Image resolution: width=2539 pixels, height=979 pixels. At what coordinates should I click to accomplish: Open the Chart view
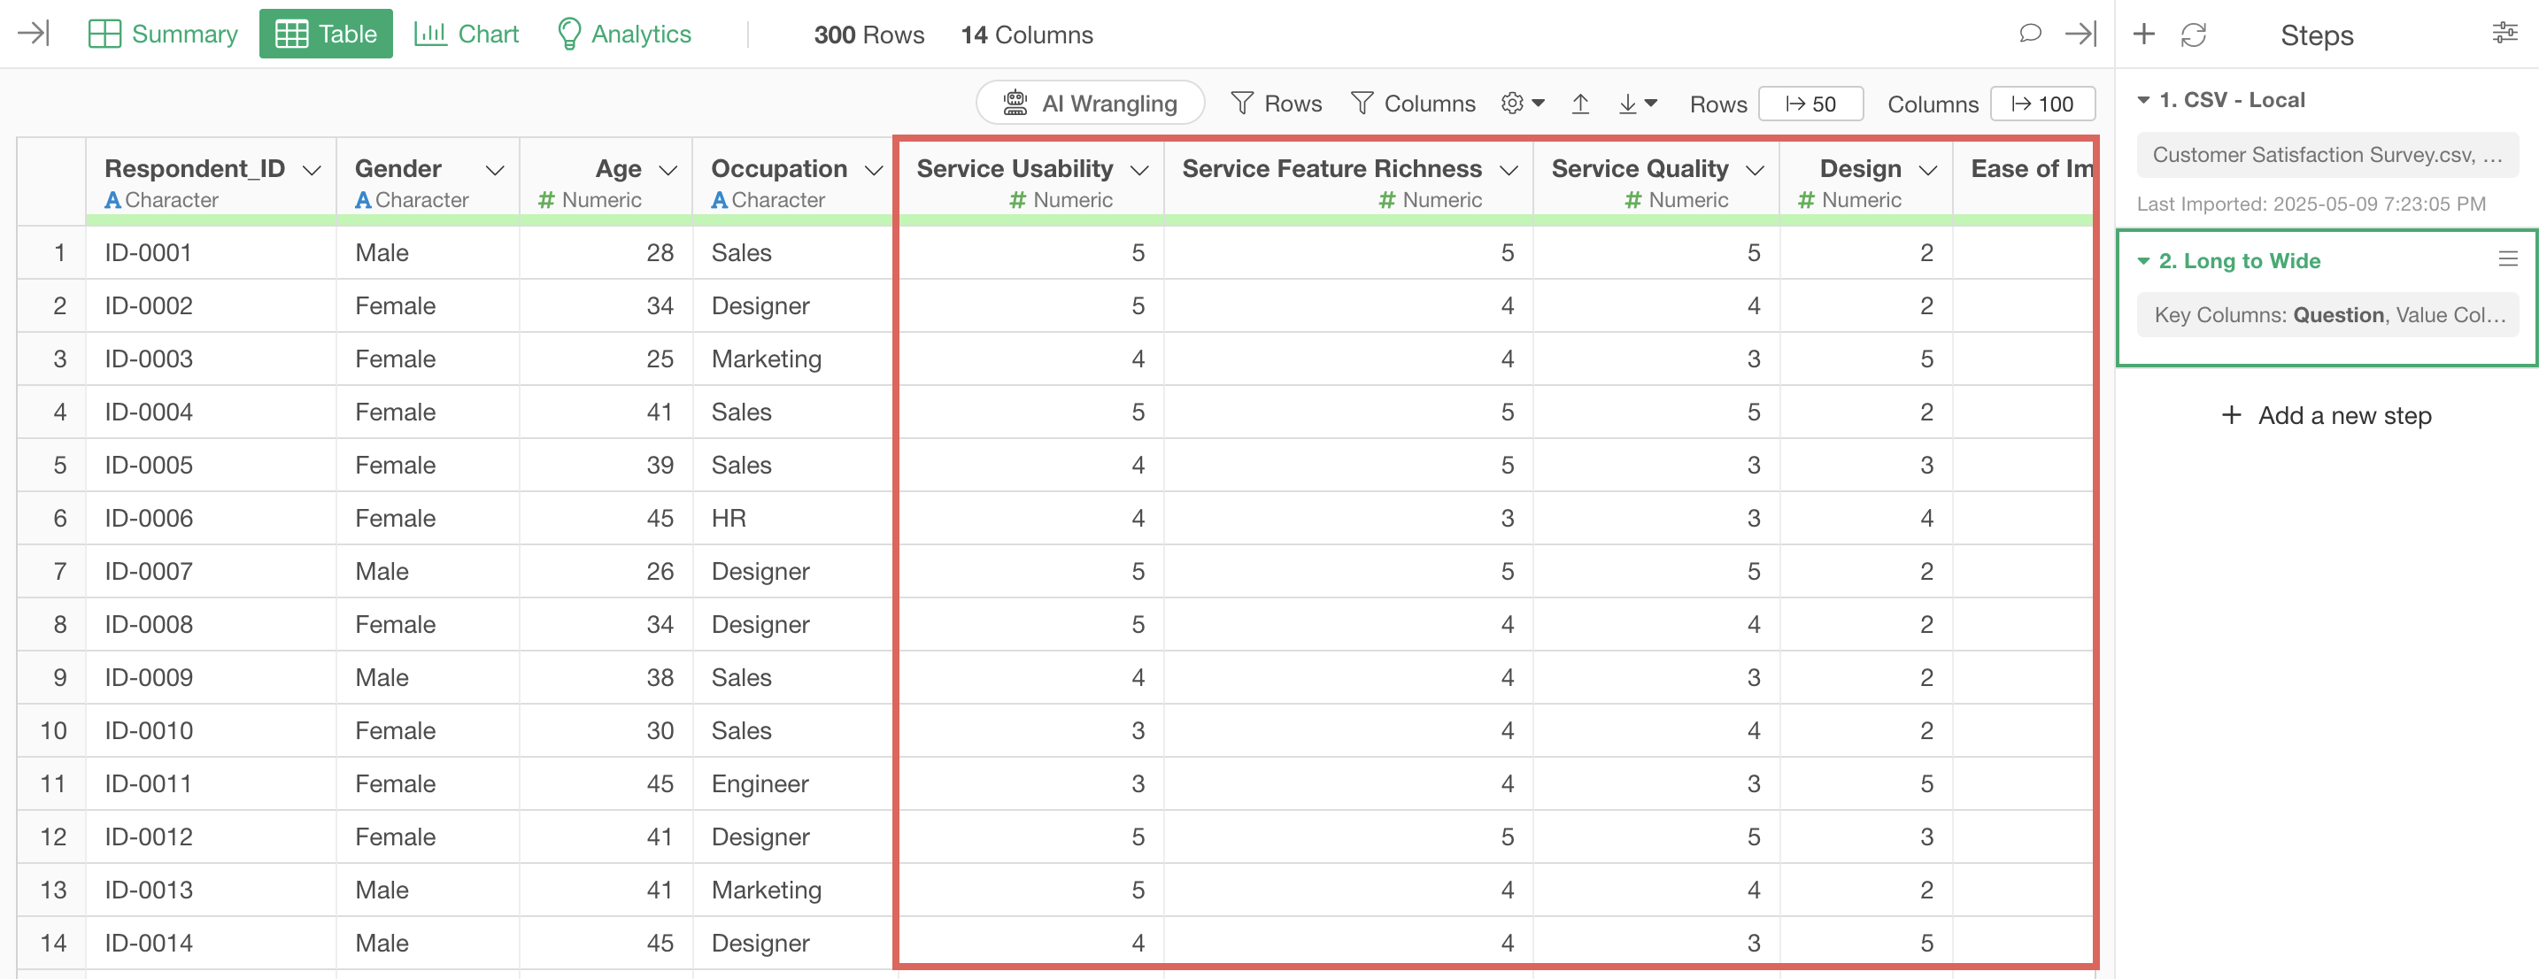467,34
